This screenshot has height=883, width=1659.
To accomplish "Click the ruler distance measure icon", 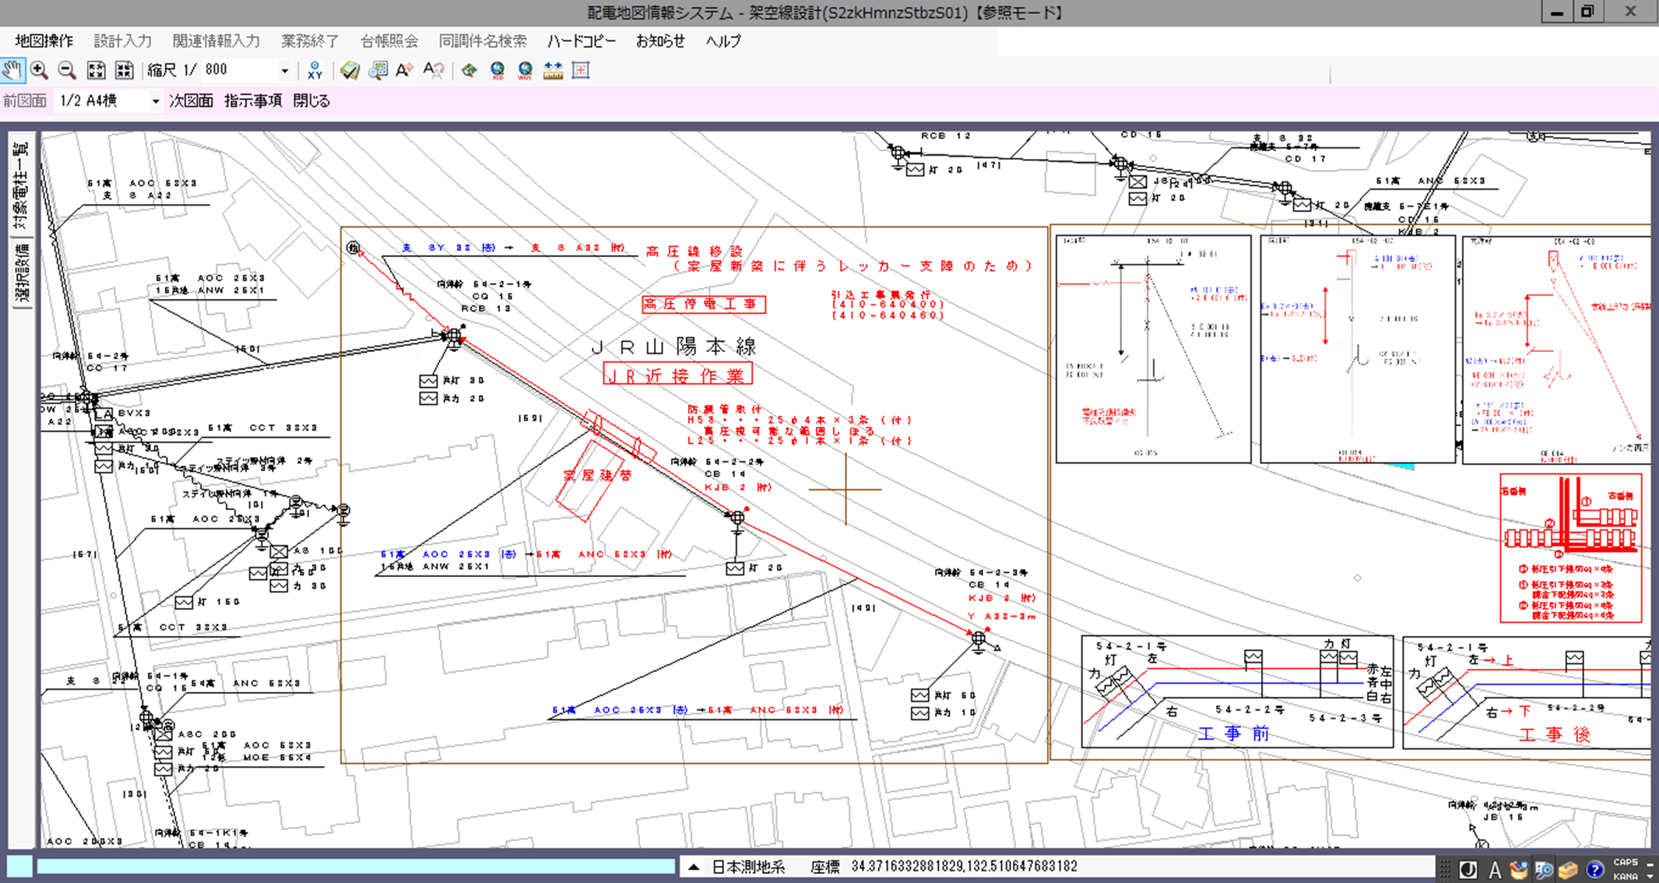I will tap(553, 71).
